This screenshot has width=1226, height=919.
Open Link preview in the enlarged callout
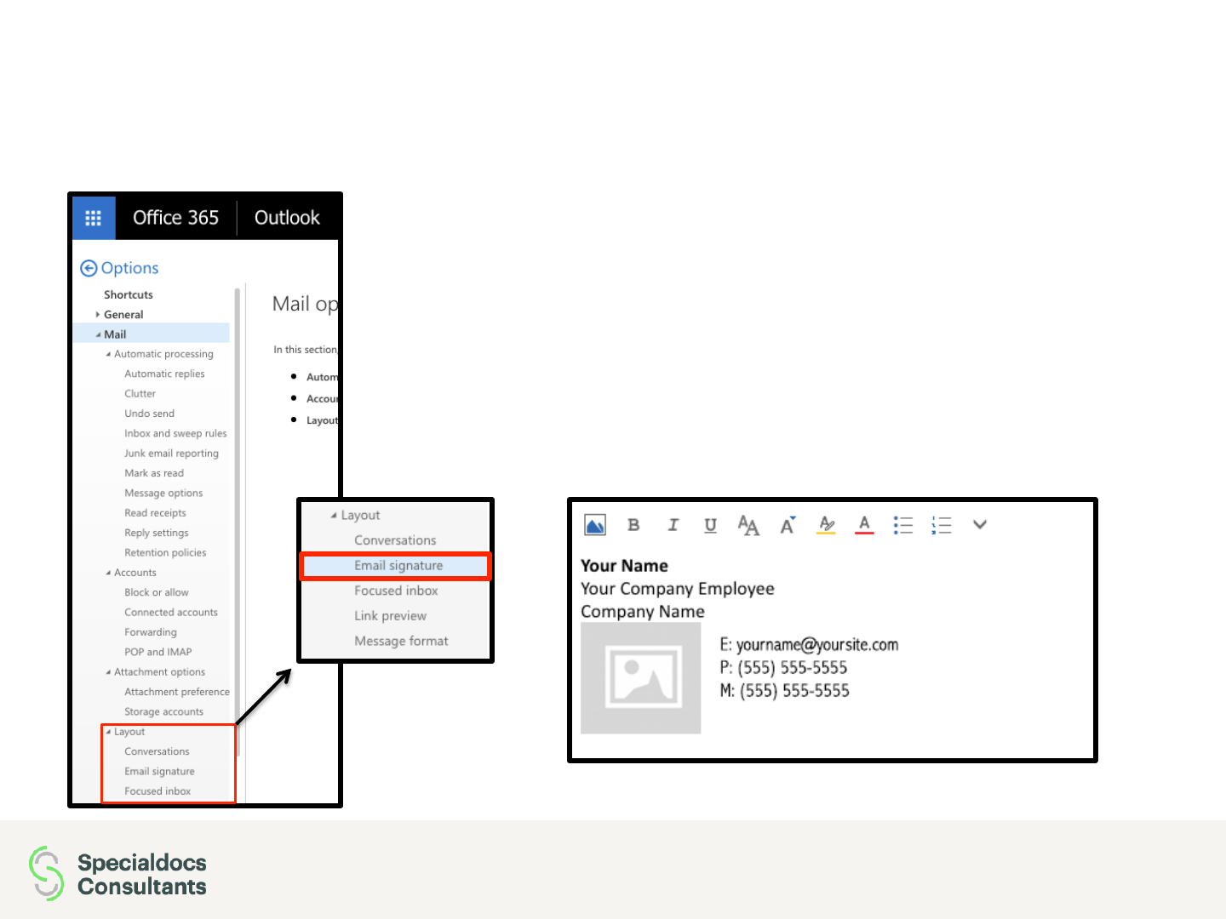point(390,616)
